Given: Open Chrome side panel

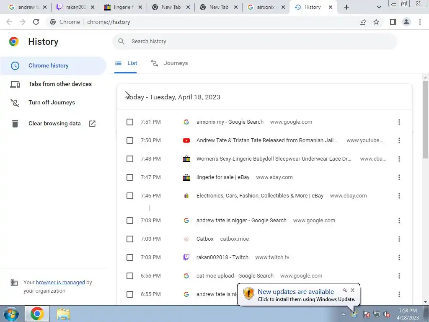Looking at the screenshot, I should point(393,22).
